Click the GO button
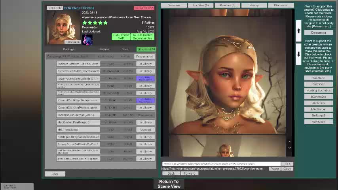 click(287, 164)
